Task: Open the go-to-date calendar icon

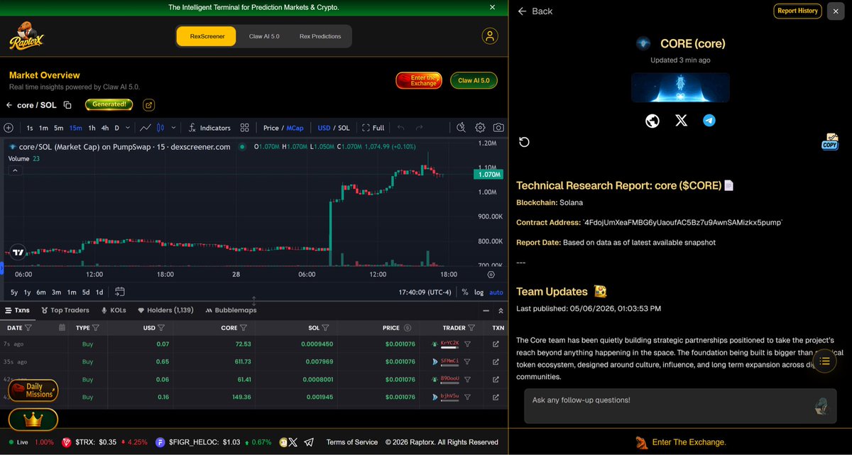Action: point(119,292)
